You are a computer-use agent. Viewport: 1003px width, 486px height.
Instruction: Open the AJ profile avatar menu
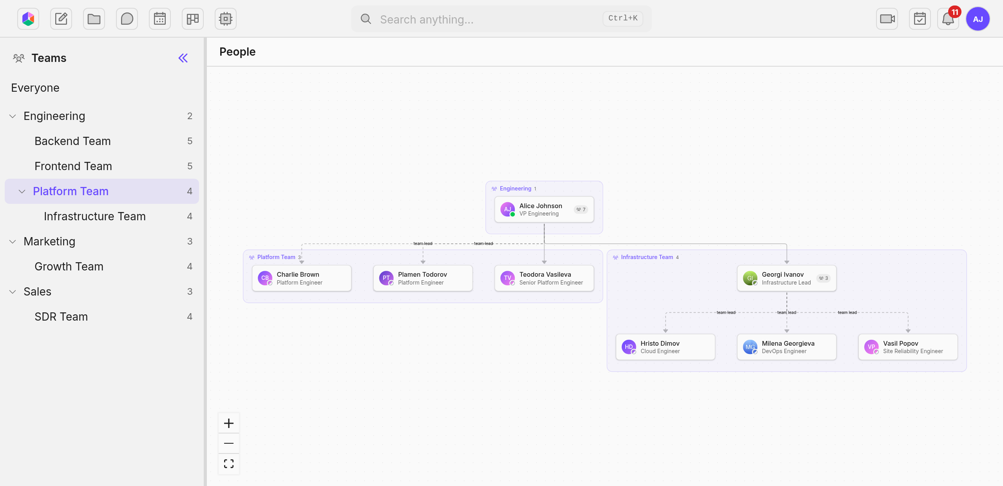point(978,19)
